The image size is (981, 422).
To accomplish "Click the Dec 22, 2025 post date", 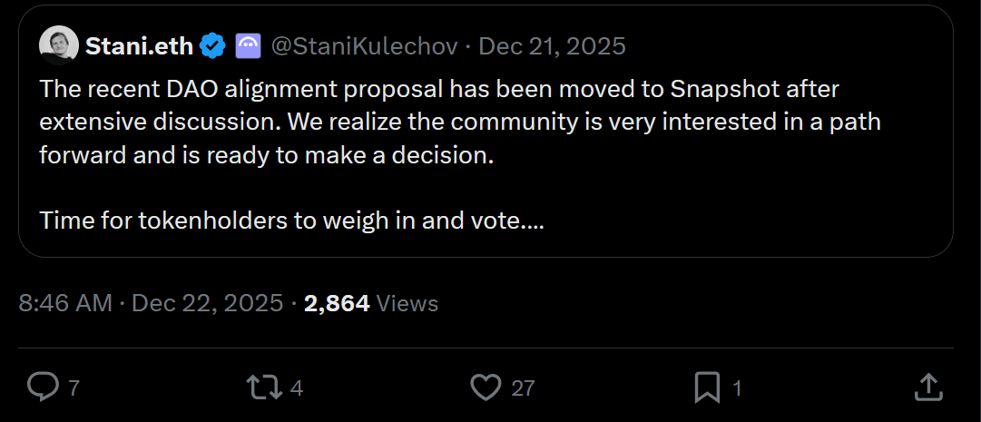I will 208,303.
